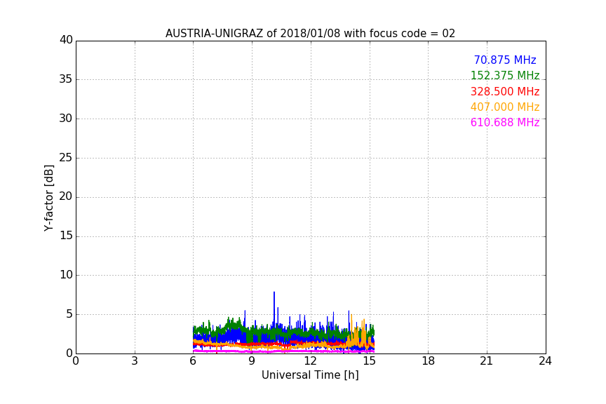The width and height of the screenshot is (606, 404).
Task: Click the x-axis tick label 6
Action: [x=194, y=361]
